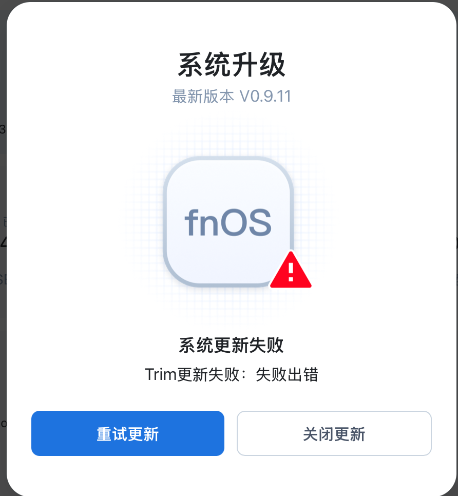
Task: Click the partially hidden "3" behind the dialog
Action: coord(3,129)
